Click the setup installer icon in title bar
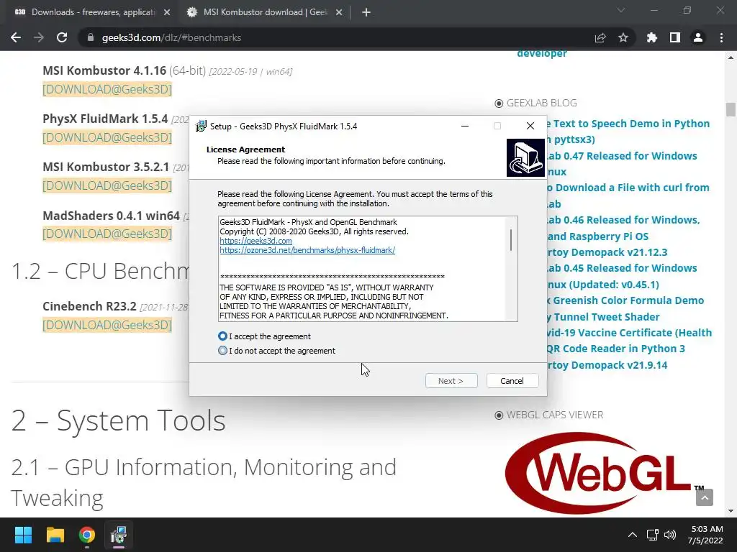The image size is (737, 552). (x=202, y=126)
